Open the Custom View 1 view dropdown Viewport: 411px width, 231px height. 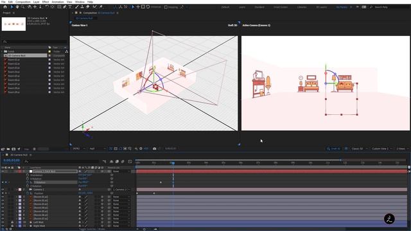381,148
